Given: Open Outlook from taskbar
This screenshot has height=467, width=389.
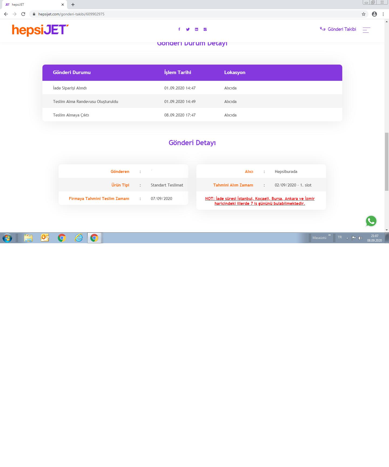Looking at the screenshot, I should coord(45,238).
